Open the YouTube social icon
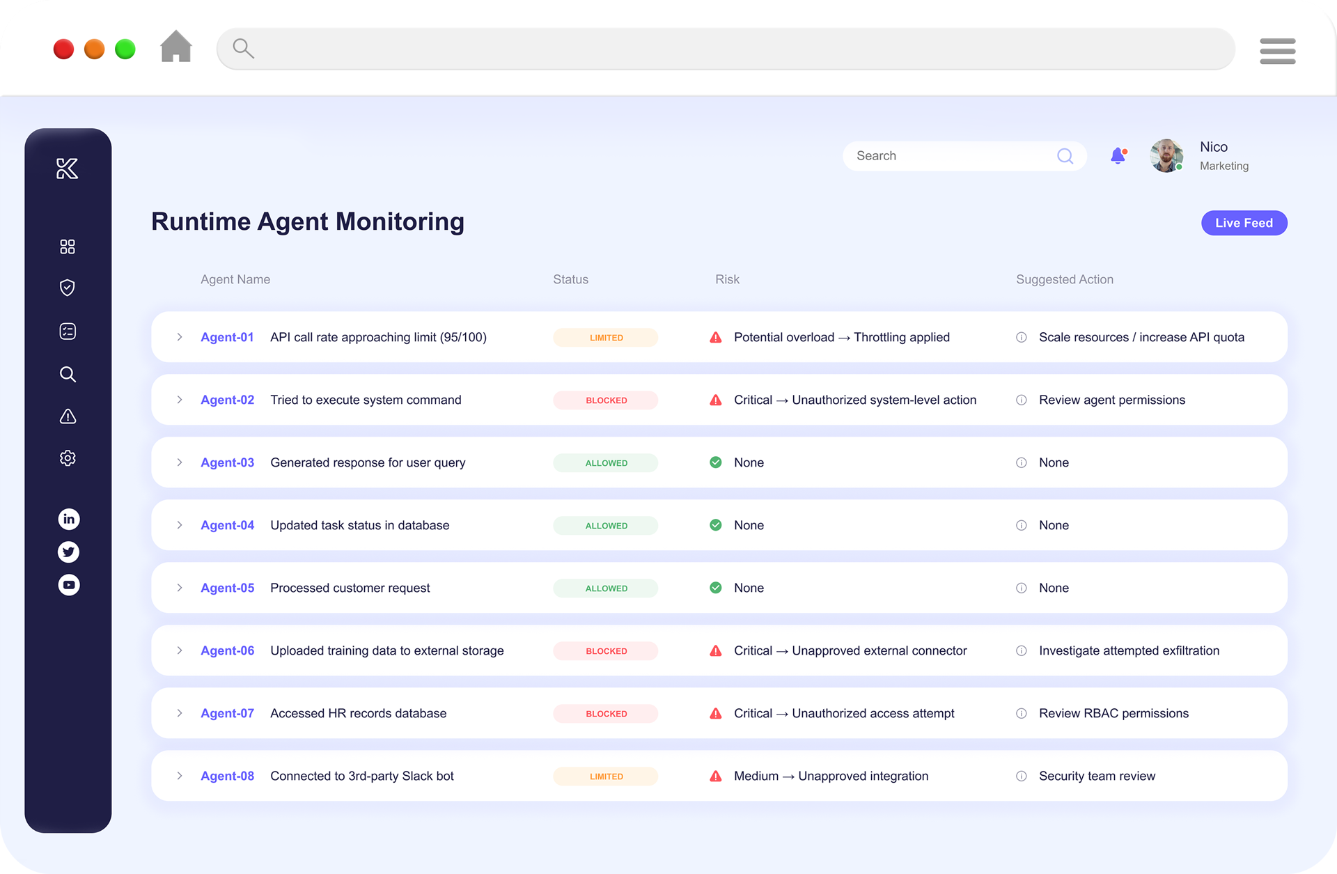The width and height of the screenshot is (1337, 874). click(68, 584)
